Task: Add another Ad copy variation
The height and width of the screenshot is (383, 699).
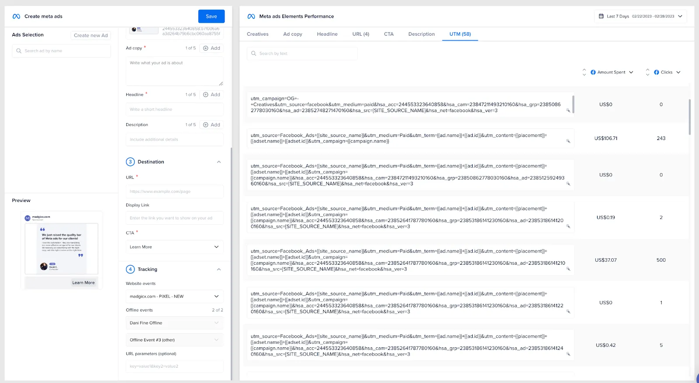Action: 211,48
